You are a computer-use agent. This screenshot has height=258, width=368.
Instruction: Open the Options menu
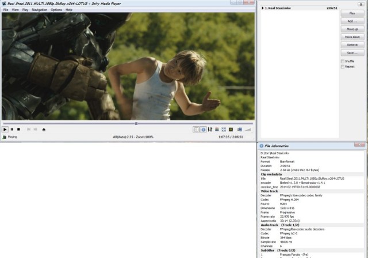point(56,10)
